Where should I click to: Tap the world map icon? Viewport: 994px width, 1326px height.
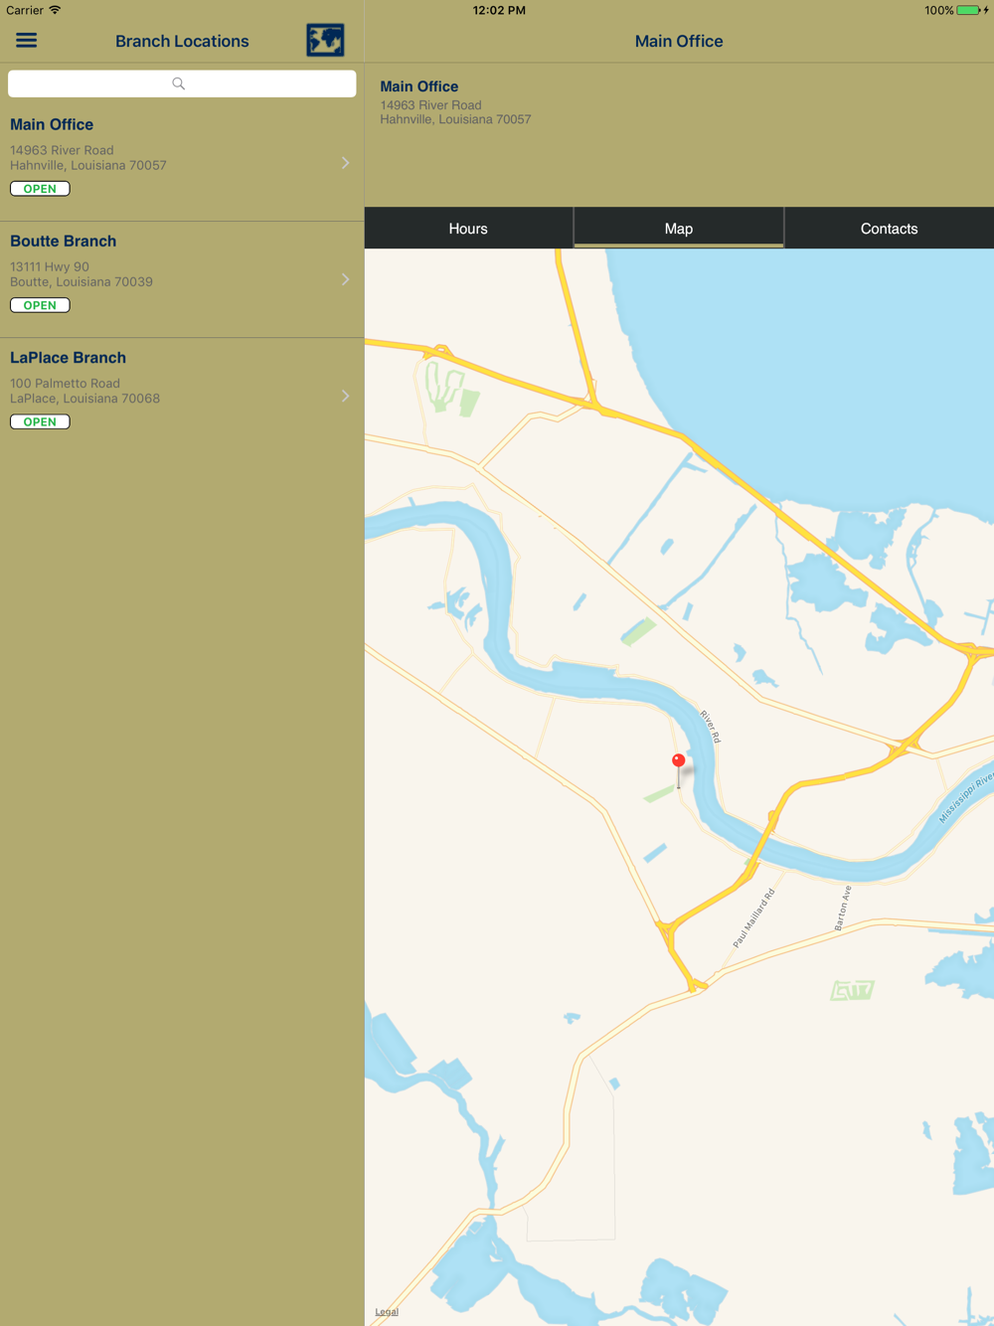point(325,41)
